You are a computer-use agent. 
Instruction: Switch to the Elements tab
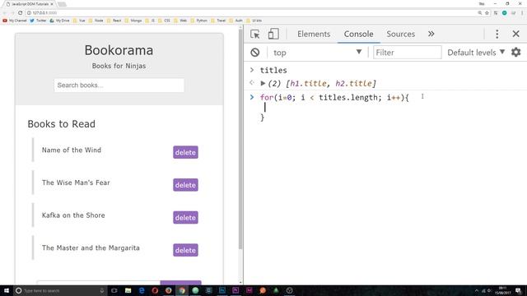(314, 34)
